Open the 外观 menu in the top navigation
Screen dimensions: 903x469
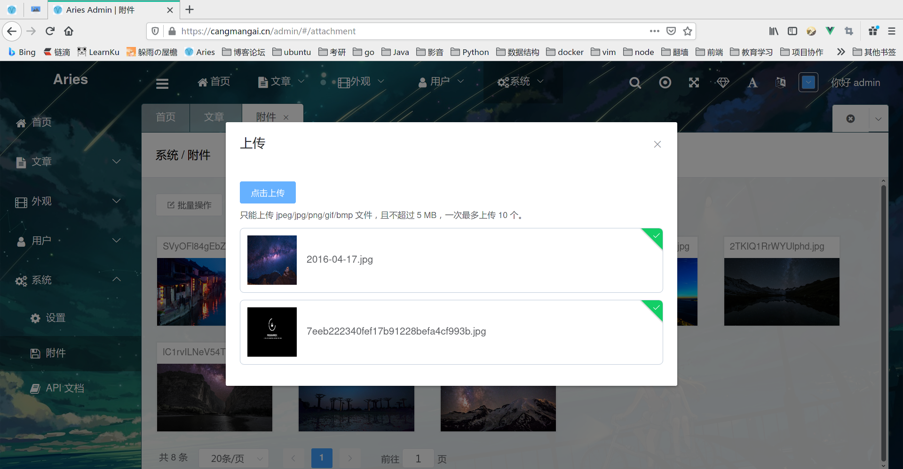click(x=360, y=81)
